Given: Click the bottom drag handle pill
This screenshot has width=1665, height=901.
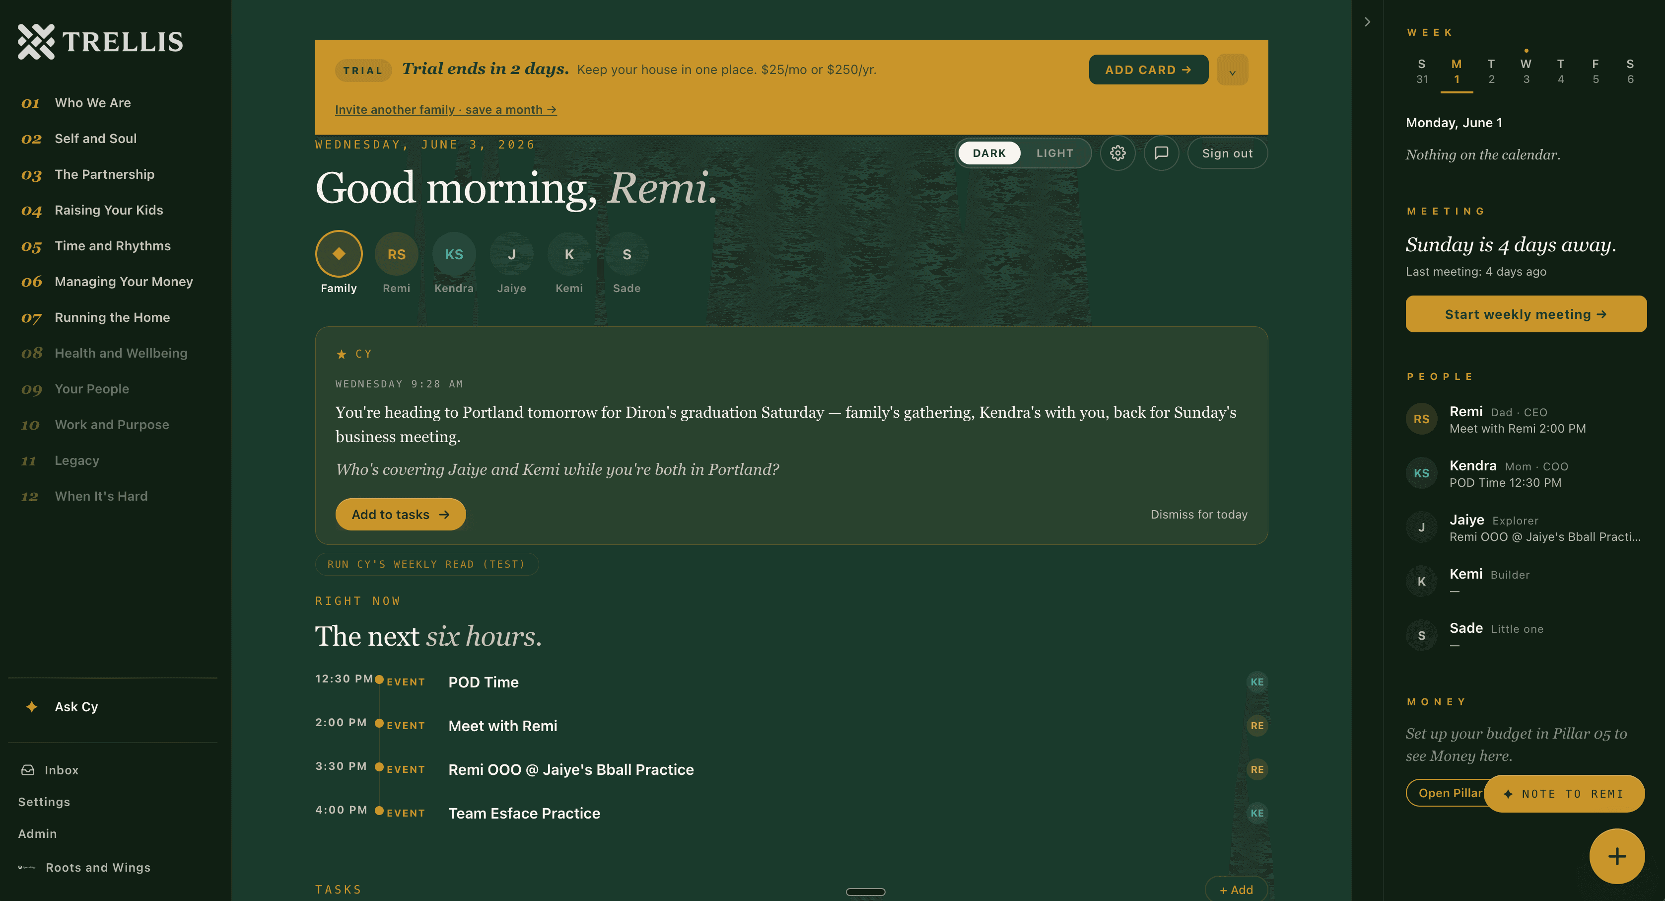Looking at the screenshot, I should point(865,892).
